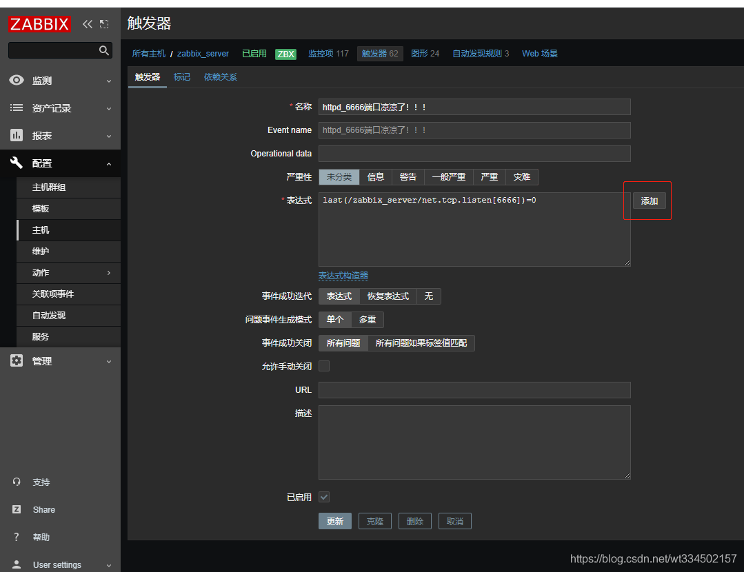Focus the 名称 input field
Image resolution: width=744 pixels, height=572 pixels.
pos(474,107)
